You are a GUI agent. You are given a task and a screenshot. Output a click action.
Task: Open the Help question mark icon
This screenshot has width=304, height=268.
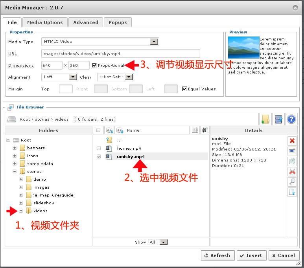tap(291, 119)
